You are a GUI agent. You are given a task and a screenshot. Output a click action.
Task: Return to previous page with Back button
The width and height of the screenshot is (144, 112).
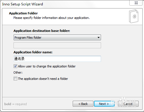point(83,104)
